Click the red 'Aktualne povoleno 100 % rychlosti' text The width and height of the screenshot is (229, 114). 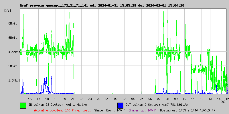point(62,110)
